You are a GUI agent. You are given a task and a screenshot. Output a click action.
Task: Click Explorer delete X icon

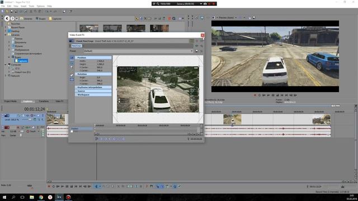pos(145,18)
